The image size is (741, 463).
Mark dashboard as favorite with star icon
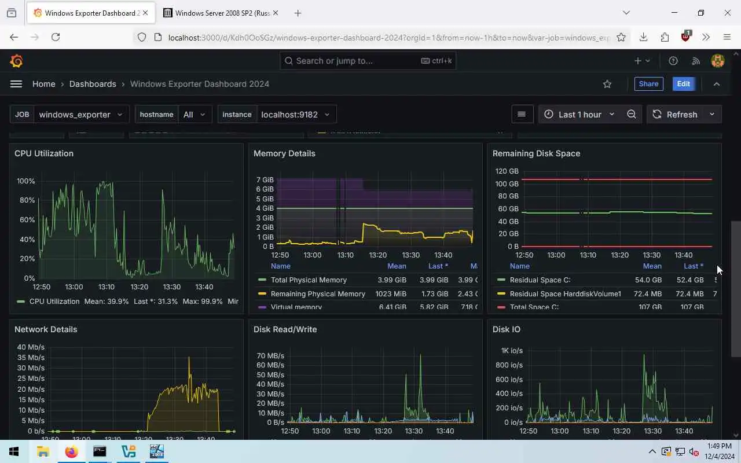click(x=607, y=84)
